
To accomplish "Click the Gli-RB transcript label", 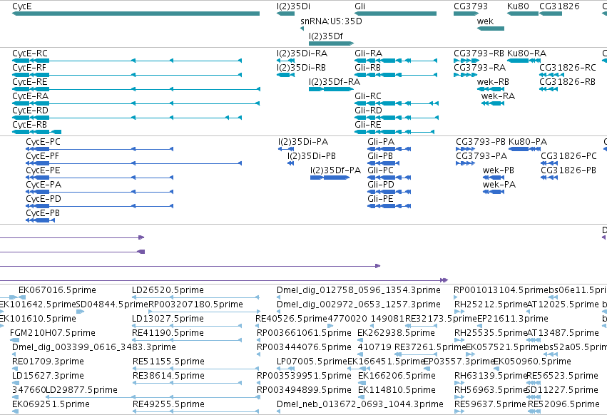I will [x=367, y=68].
